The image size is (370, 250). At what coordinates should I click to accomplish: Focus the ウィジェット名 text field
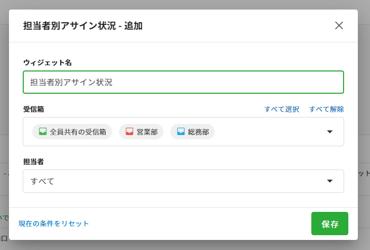click(x=183, y=82)
